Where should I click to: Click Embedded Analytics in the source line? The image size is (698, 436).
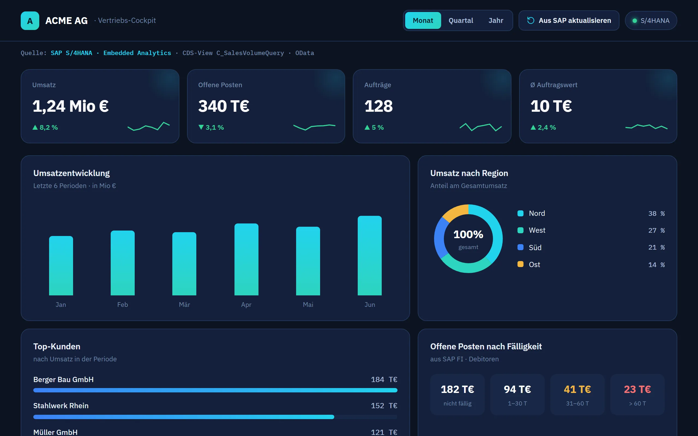(137, 53)
